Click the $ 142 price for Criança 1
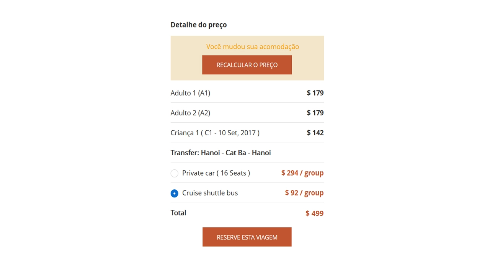The height and width of the screenshot is (276, 490). (x=315, y=133)
